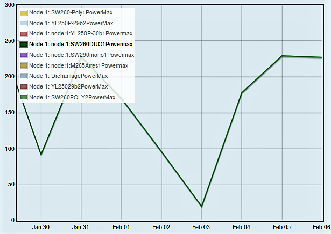
Task: Click the SW260POLY2PowerMax green legend swatch
Action: coord(24,97)
